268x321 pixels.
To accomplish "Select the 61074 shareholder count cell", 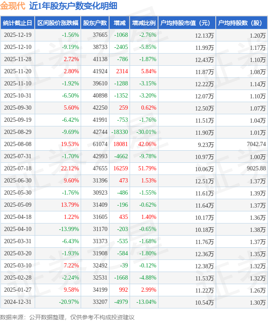I will tap(100, 144).
